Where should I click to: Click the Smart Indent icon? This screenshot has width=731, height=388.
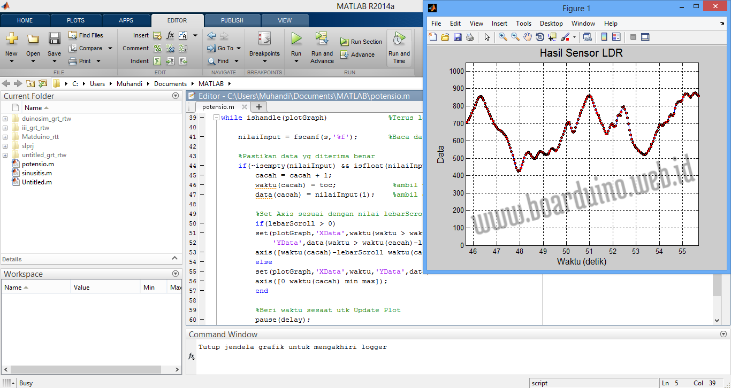coord(157,61)
